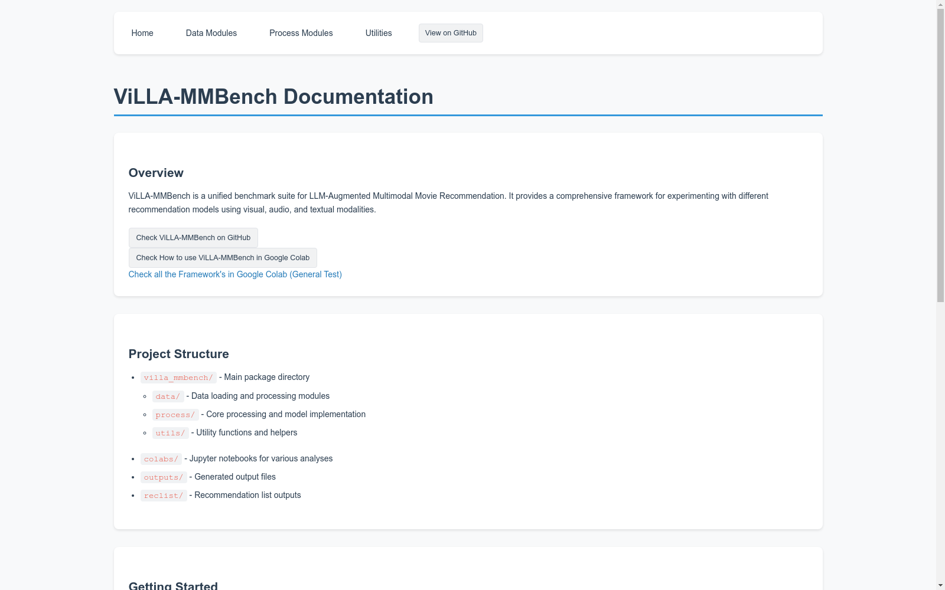Open the Home nav link
The image size is (945, 590).
tap(142, 33)
